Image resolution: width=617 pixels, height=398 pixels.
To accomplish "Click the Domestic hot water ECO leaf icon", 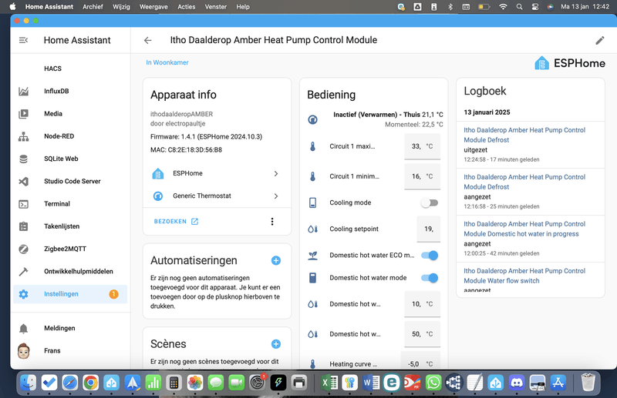I will click(x=312, y=256).
